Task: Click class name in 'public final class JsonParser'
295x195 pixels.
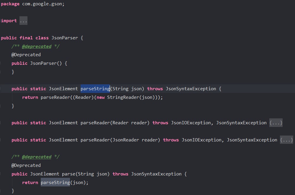Action: click(65, 38)
